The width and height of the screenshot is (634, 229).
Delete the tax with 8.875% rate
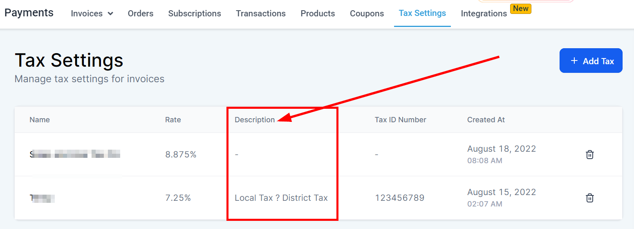point(589,155)
